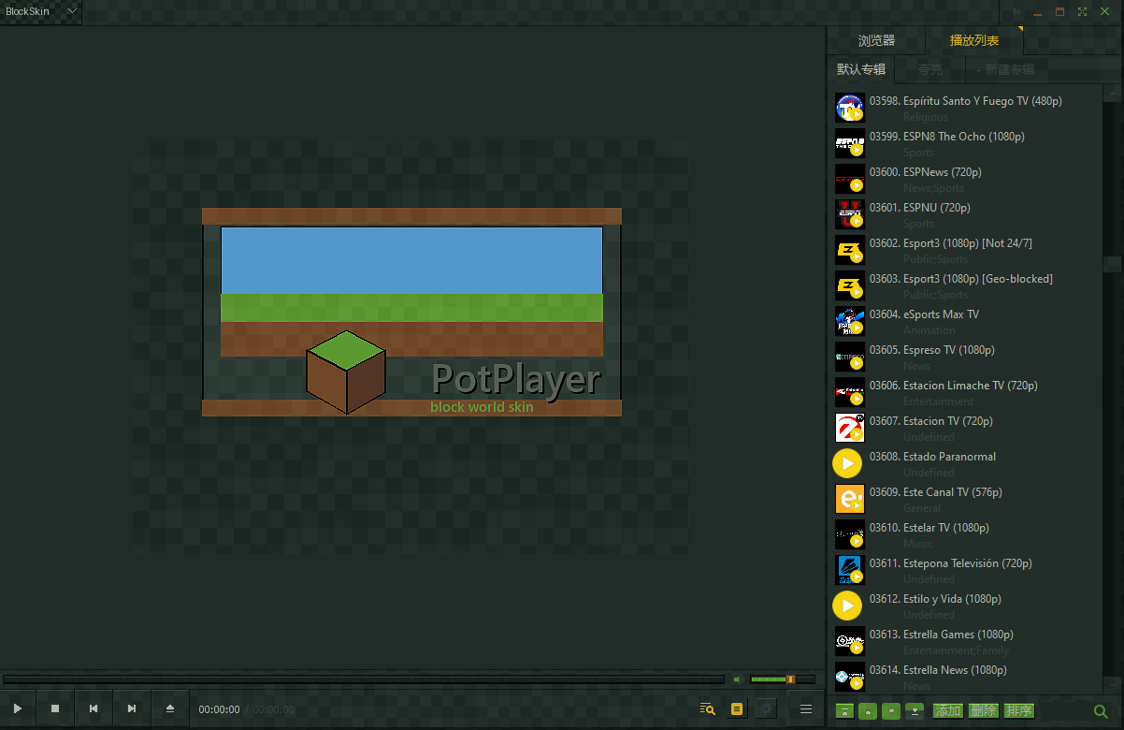Select the 默认专辑 album tab
1124x730 pixels.
861,69
